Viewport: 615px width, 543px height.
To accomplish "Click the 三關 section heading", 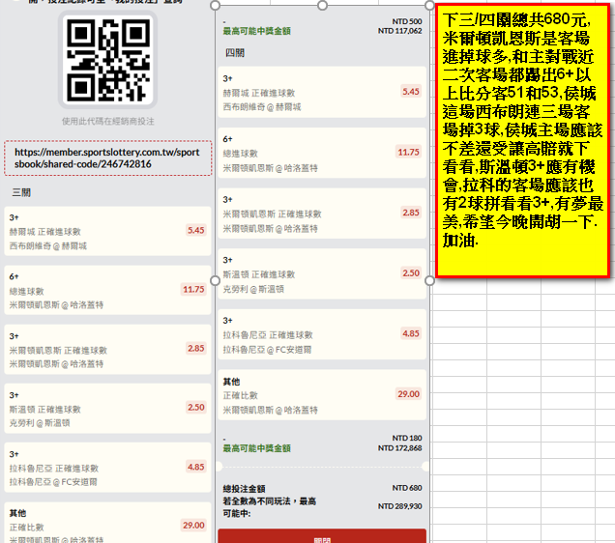I will (x=21, y=193).
